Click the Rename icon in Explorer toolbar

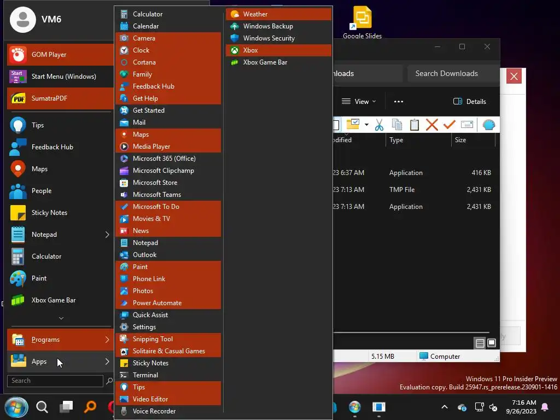click(x=467, y=125)
